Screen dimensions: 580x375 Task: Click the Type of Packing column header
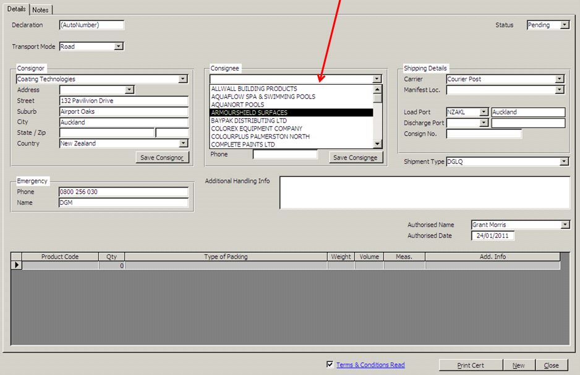tap(226, 257)
